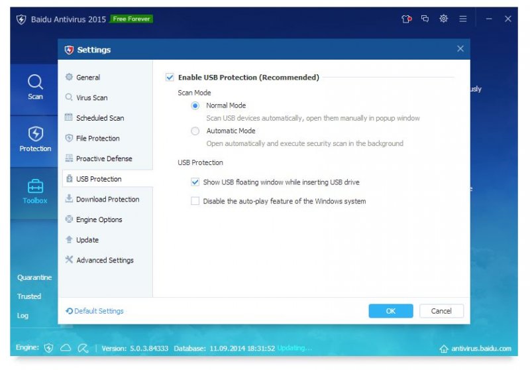This screenshot has width=530, height=370.
Task: Select Normal Mode radio button
Action: coord(195,105)
